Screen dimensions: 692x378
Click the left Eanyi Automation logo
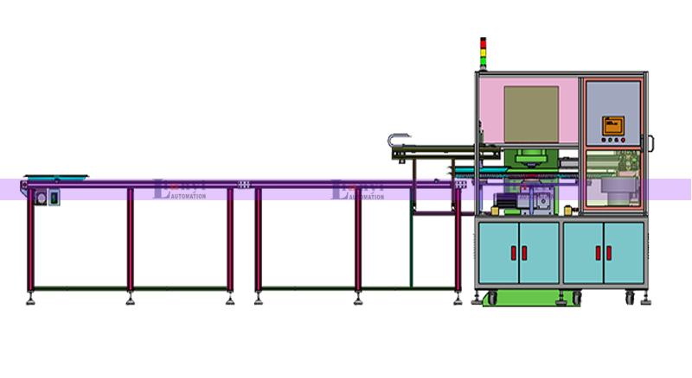(x=180, y=190)
